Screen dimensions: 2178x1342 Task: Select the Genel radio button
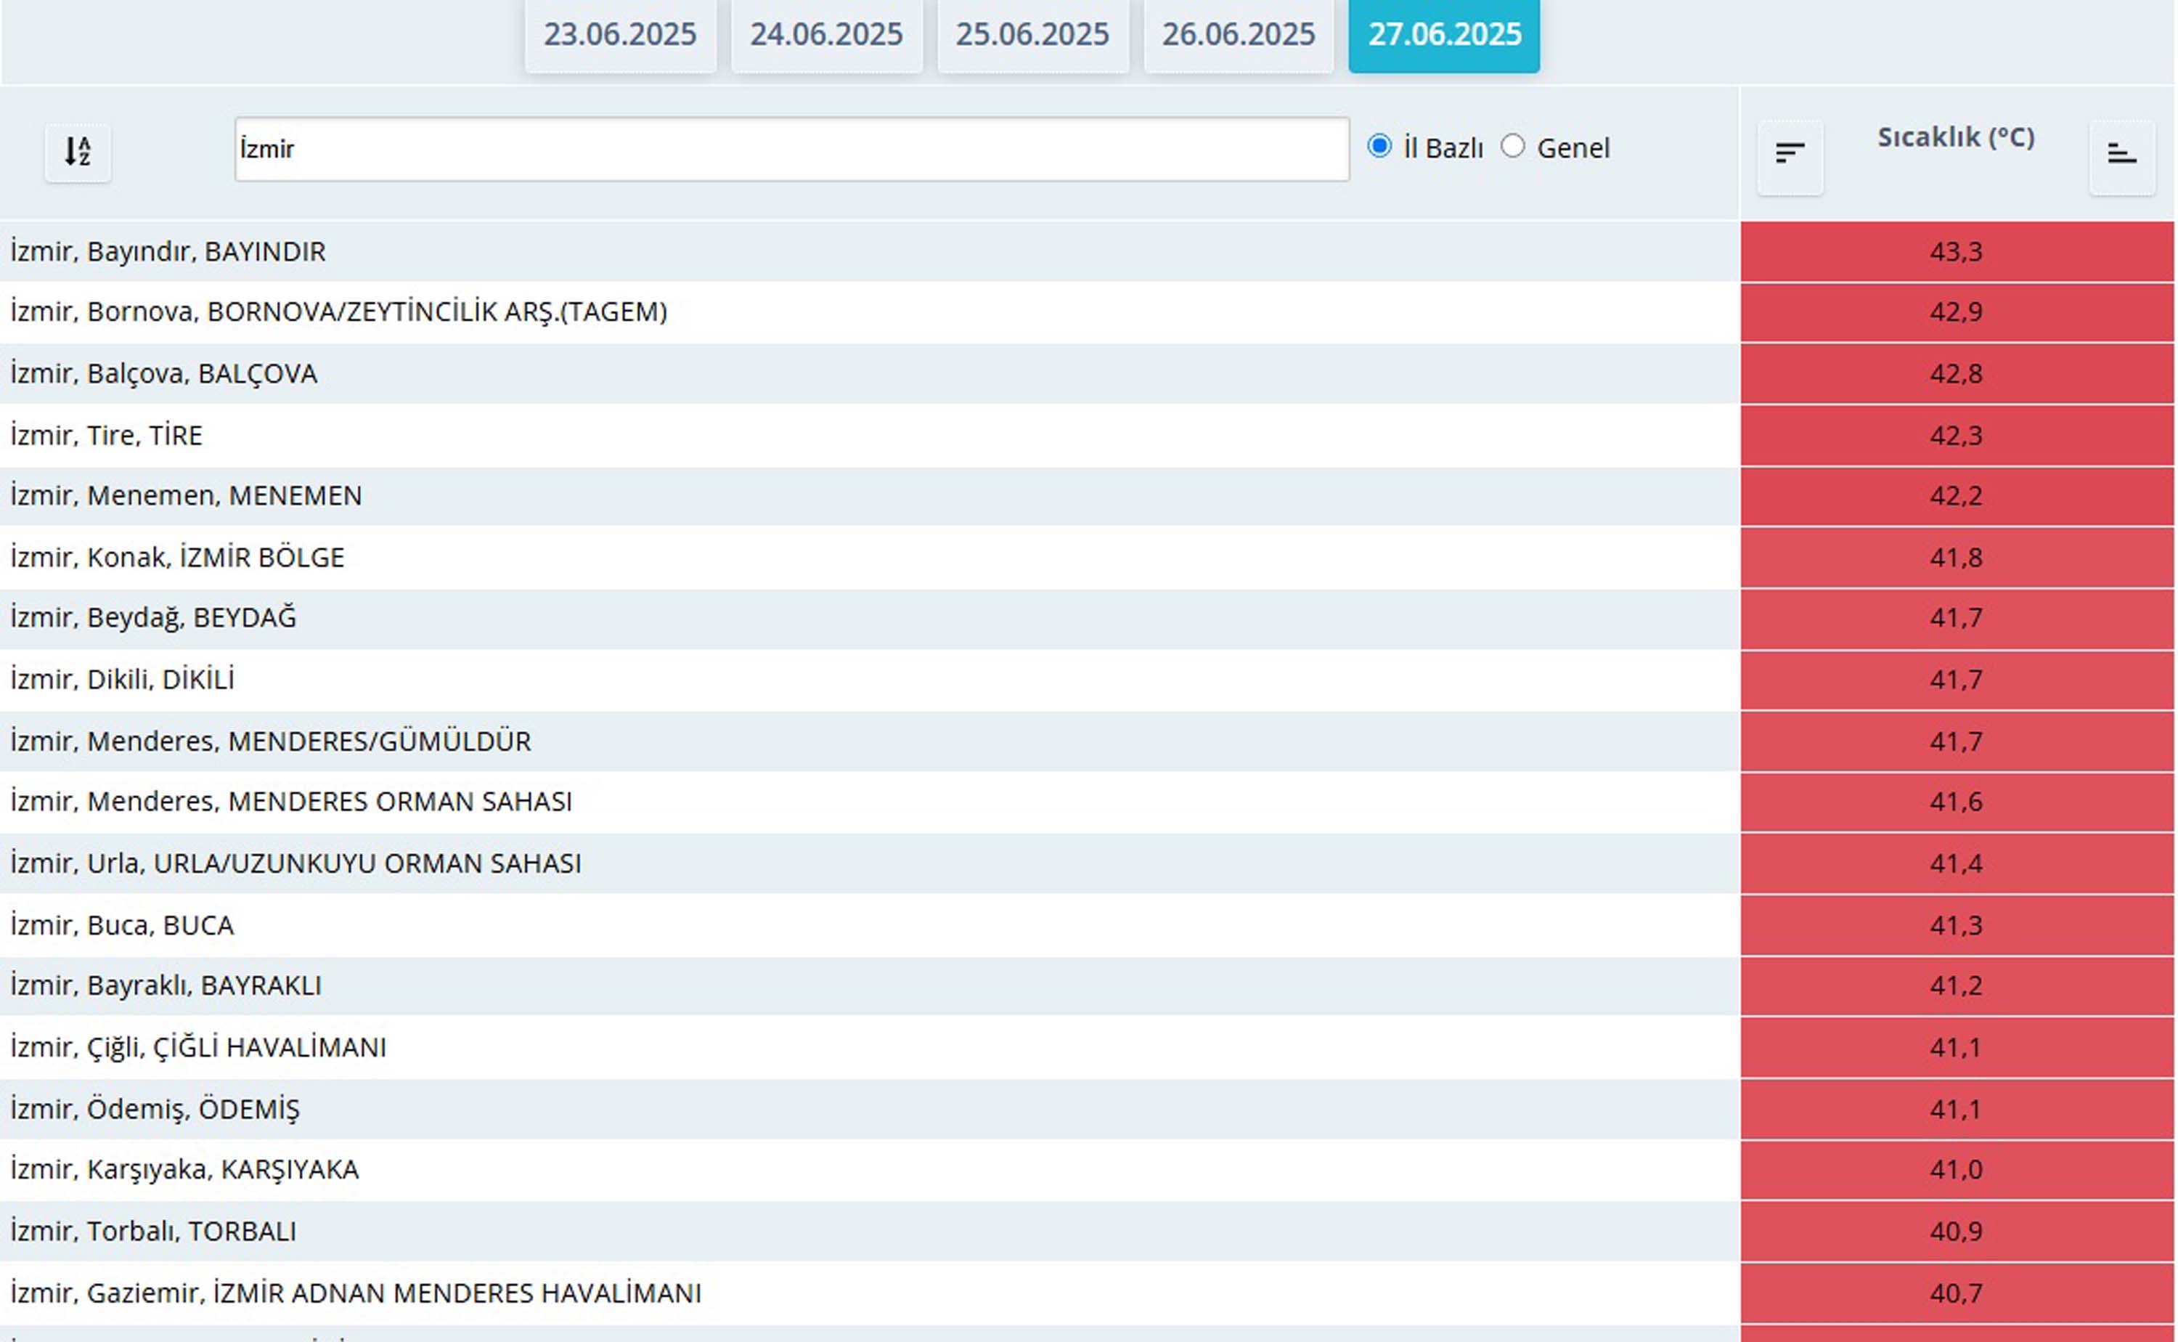tap(1512, 145)
